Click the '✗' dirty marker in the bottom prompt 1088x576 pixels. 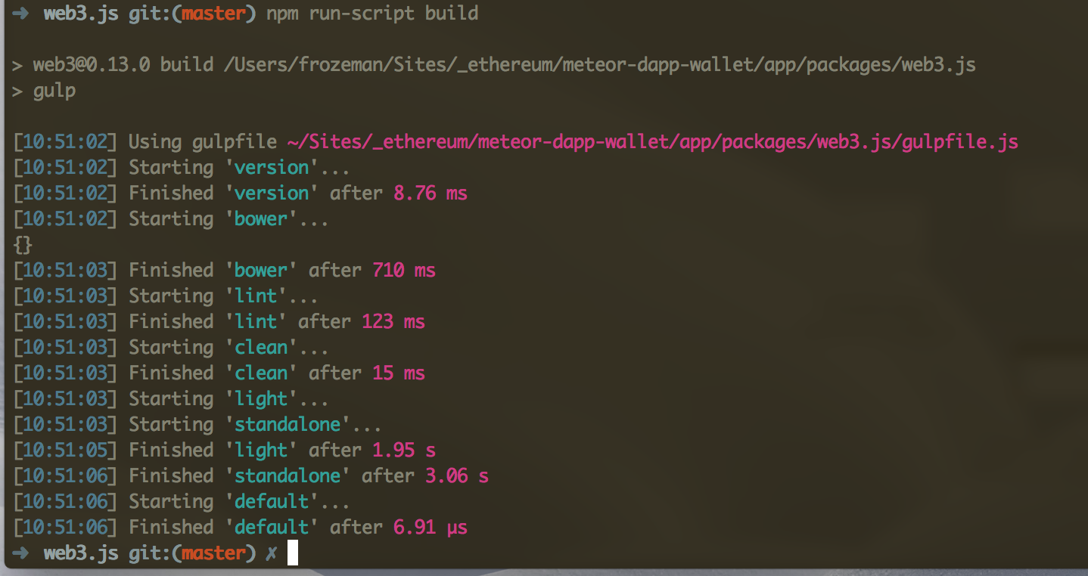pyautogui.click(x=272, y=554)
